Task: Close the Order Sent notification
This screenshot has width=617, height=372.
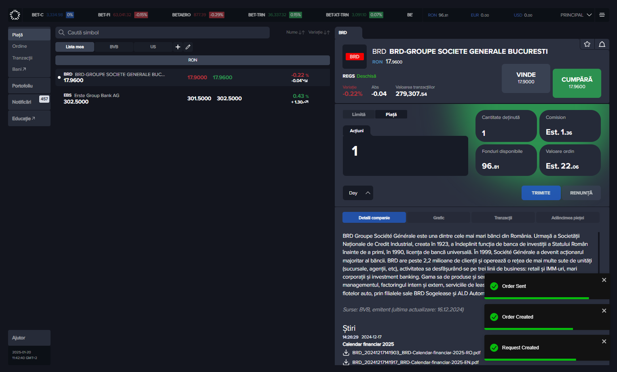Action: click(604, 280)
